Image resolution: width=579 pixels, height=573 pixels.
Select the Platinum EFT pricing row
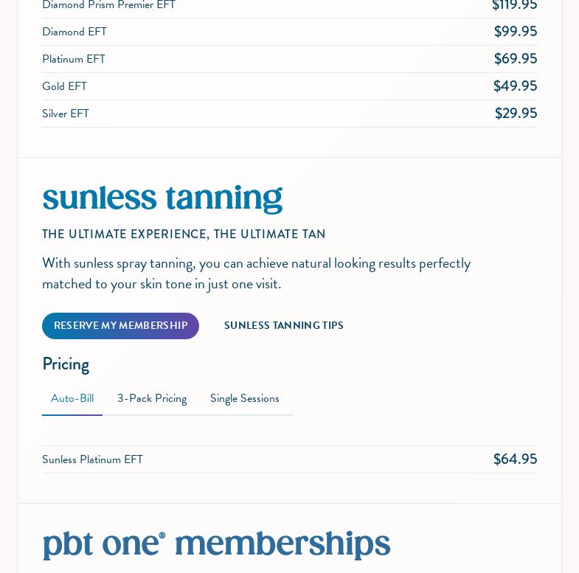(289, 59)
